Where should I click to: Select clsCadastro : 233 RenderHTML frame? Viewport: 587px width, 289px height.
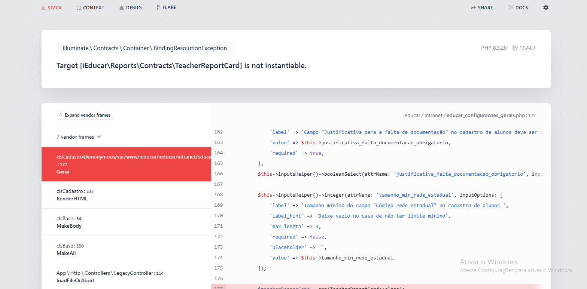point(126,195)
